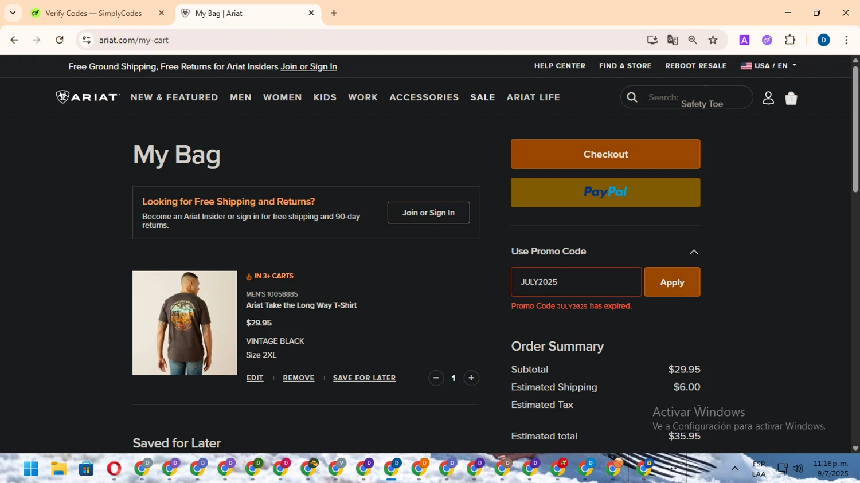The image size is (860, 483).
Task: Collapse the Use Promo Code section
Action: tap(694, 252)
